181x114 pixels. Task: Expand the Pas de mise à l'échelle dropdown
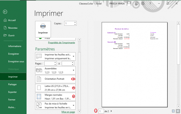tap(74, 105)
